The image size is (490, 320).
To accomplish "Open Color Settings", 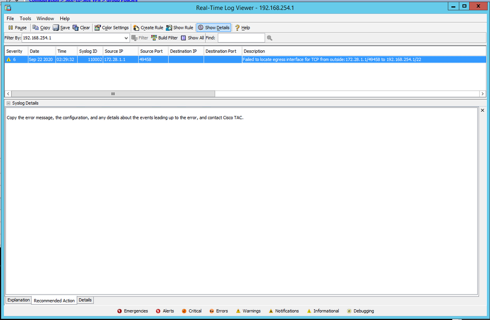I will pos(111,27).
